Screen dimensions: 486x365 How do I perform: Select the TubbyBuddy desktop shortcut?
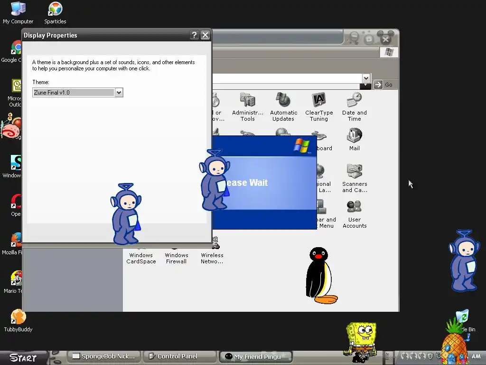pos(18,321)
